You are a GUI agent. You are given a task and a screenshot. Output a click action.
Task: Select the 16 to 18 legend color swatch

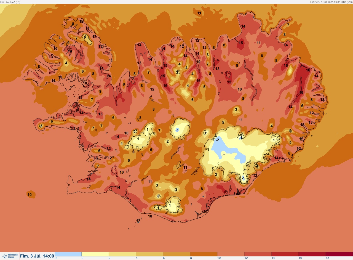point(312,254)
